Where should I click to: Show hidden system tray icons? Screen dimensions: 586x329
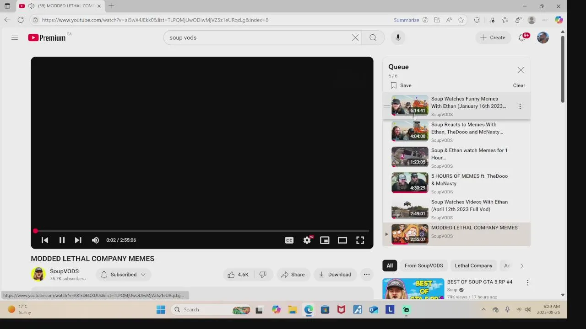[x=483, y=310]
